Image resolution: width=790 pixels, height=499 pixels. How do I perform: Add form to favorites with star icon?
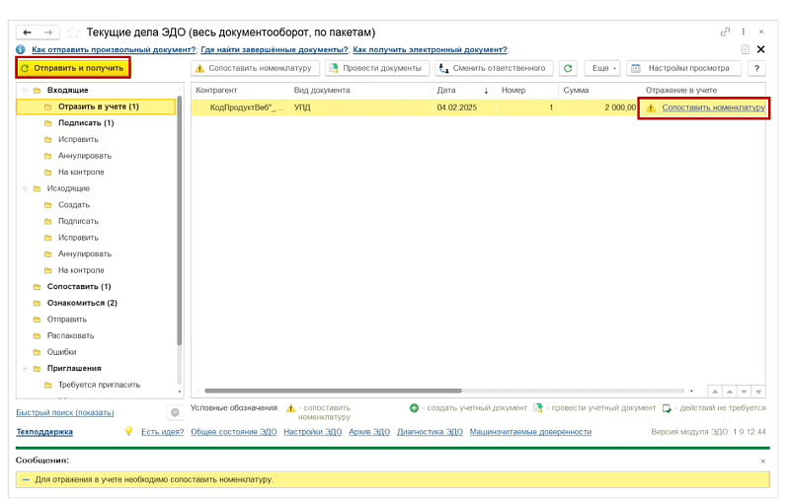tap(73, 33)
